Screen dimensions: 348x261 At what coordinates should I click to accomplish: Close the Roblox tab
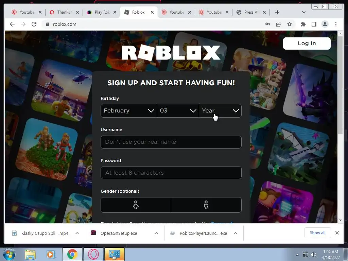(x=152, y=12)
